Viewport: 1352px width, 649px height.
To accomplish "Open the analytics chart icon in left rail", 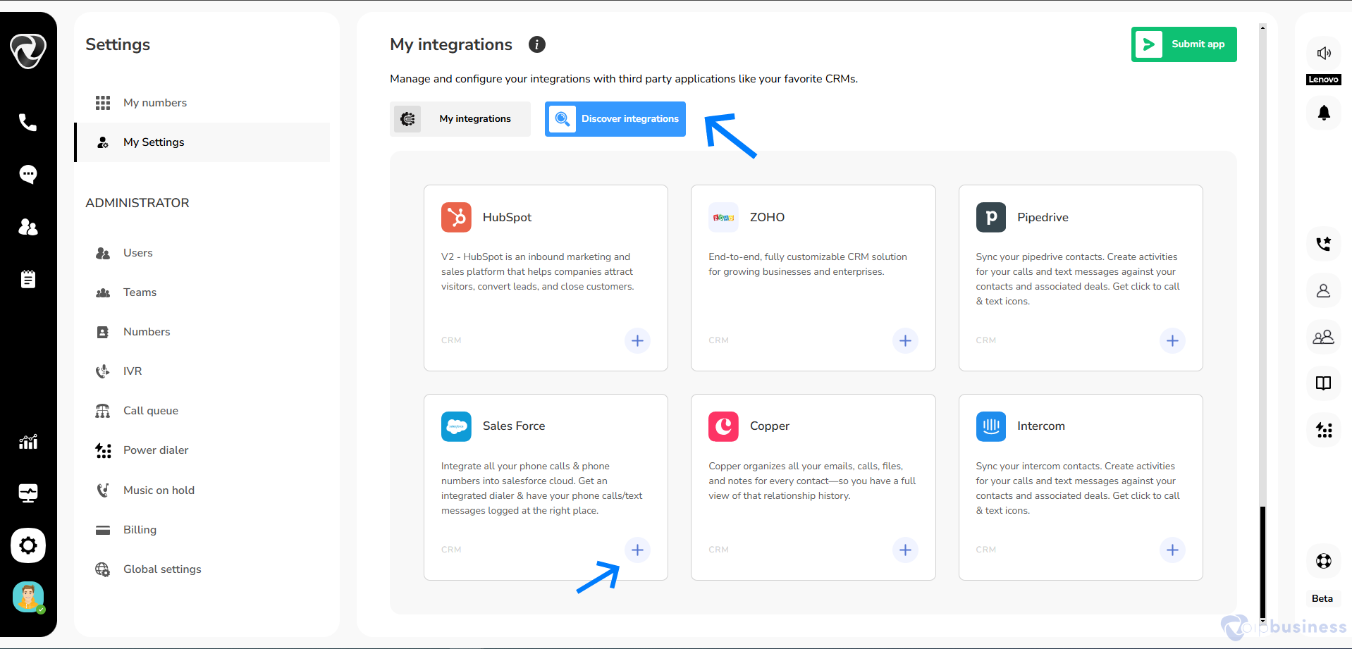I will 28,442.
